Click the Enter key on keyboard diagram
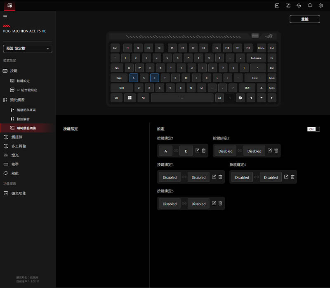Screen dimensions: 330x288 coord(255,78)
